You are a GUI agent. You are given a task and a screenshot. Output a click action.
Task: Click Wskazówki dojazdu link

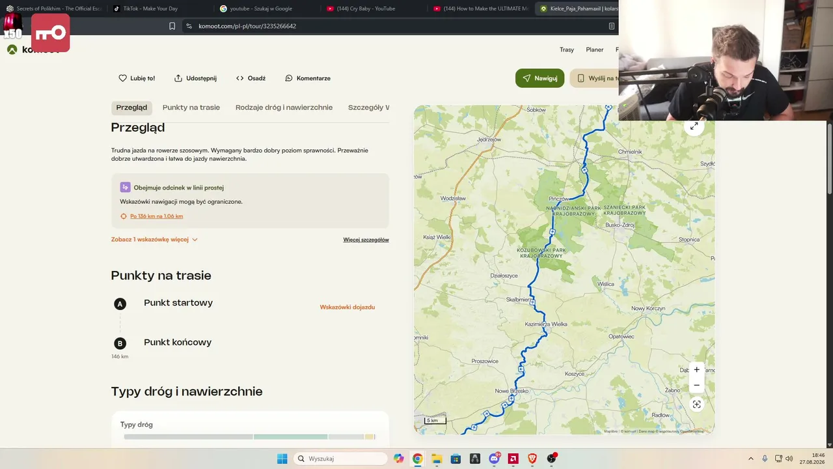(348, 307)
